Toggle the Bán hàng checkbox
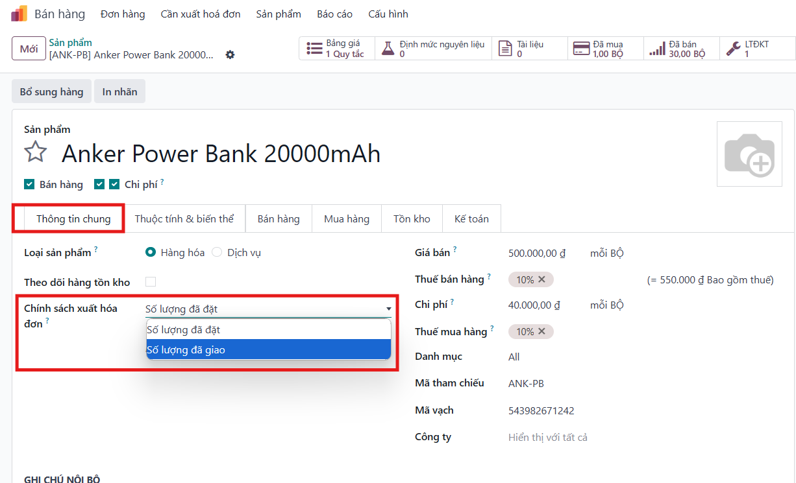The image size is (796, 483). point(29,184)
